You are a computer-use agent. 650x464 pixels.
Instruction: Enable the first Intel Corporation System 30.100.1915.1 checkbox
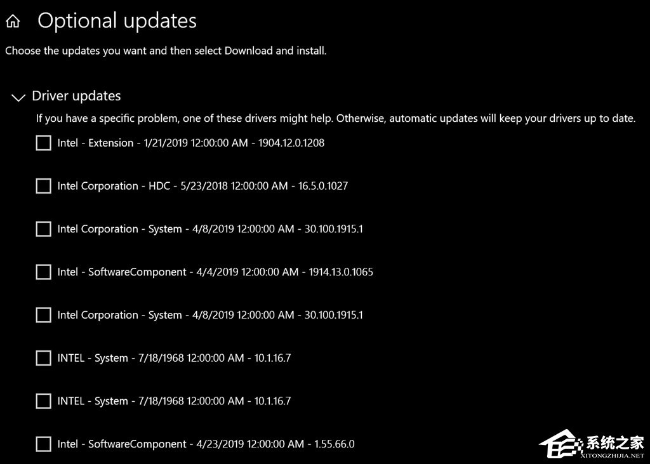click(x=43, y=229)
